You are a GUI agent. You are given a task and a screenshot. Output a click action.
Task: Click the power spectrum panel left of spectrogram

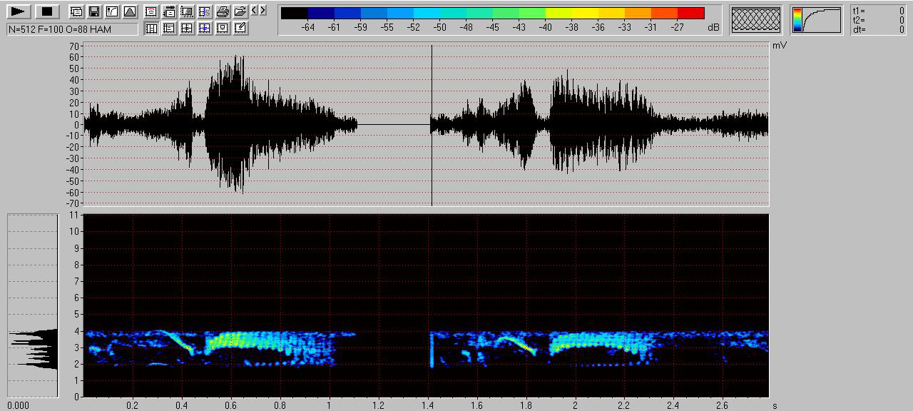pyautogui.click(x=33, y=305)
